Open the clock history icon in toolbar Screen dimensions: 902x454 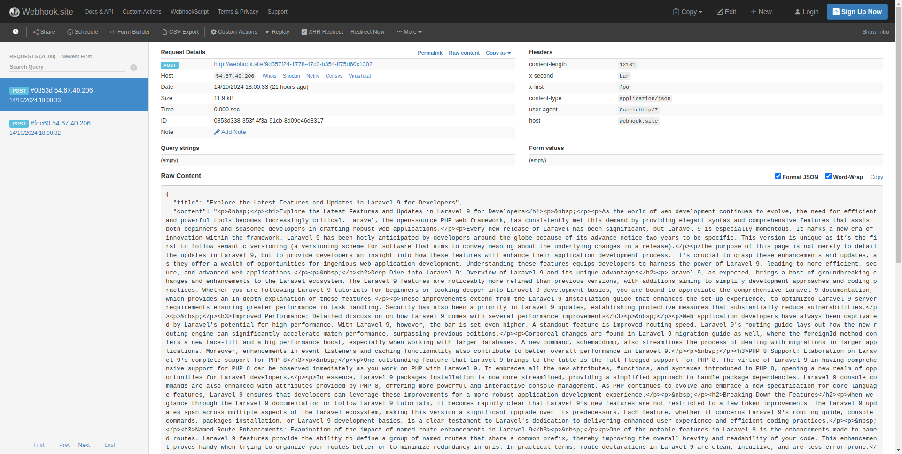tap(16, 31)
